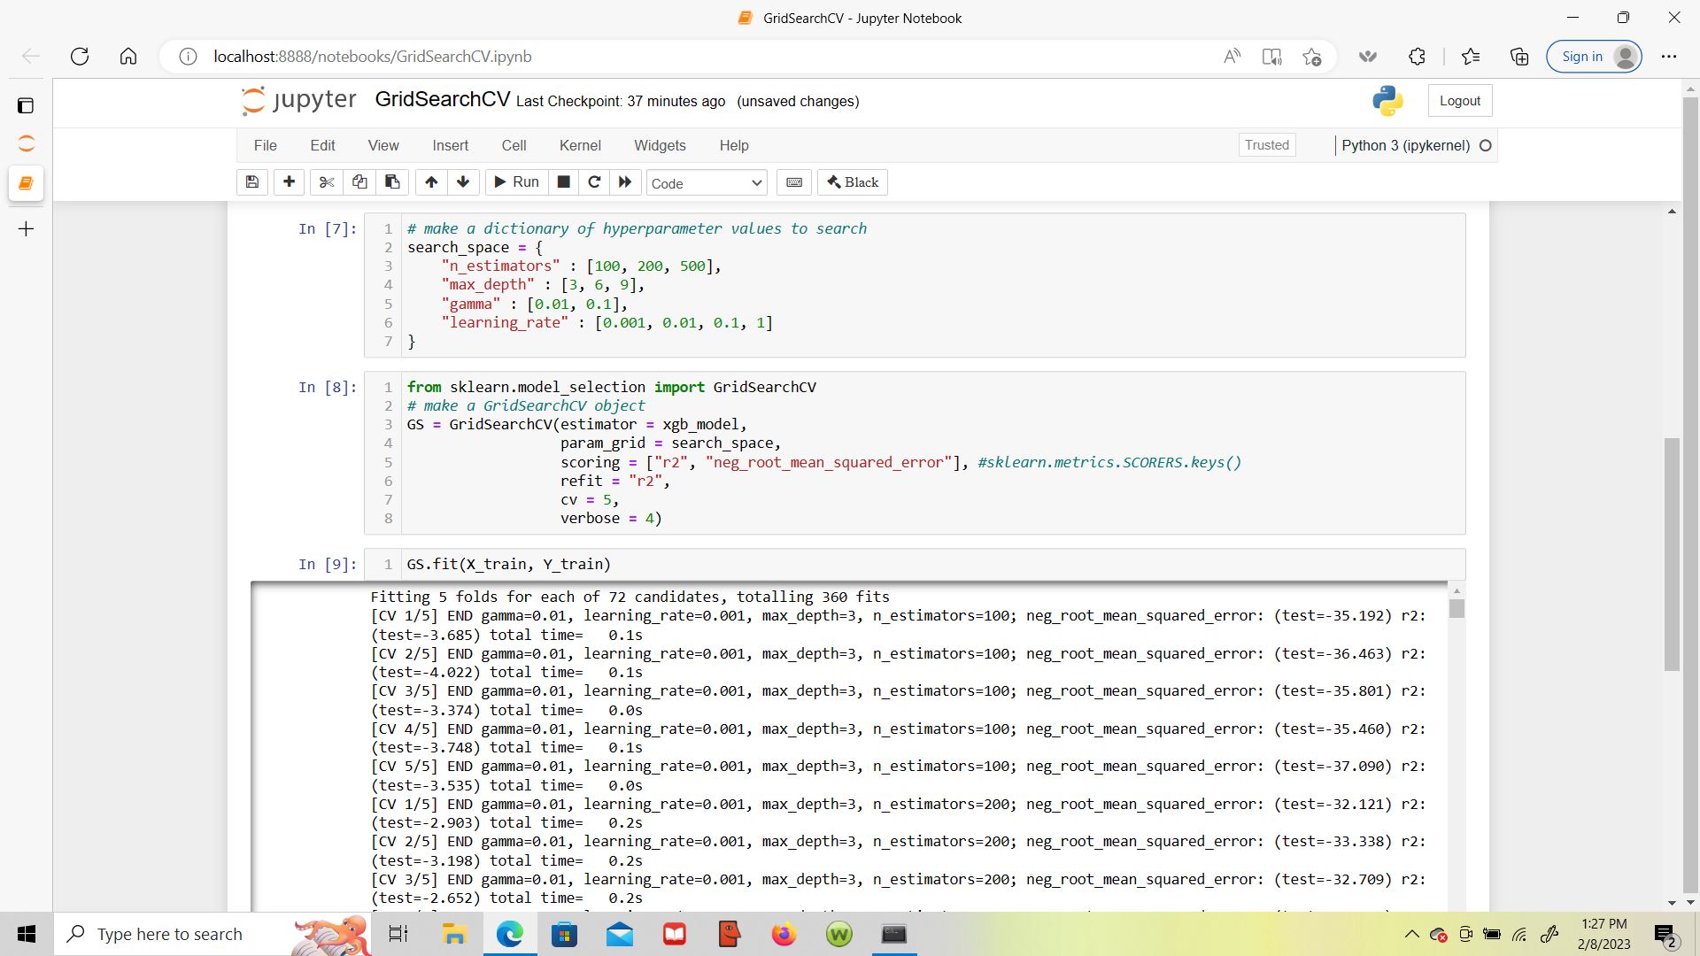Move selected cell up with arrow
Image resolution: width=1700 pixels, height=956 pixels.
(x=431, y=182)
